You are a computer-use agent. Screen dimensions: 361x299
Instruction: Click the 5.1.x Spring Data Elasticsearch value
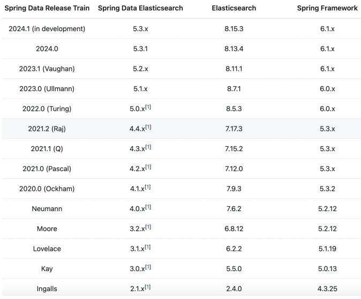click(140, 89)
